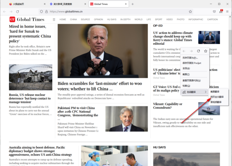Select 网页全文翻译 in the submenu
Screen dimensions: 232x166
click(x=218, y=97)
